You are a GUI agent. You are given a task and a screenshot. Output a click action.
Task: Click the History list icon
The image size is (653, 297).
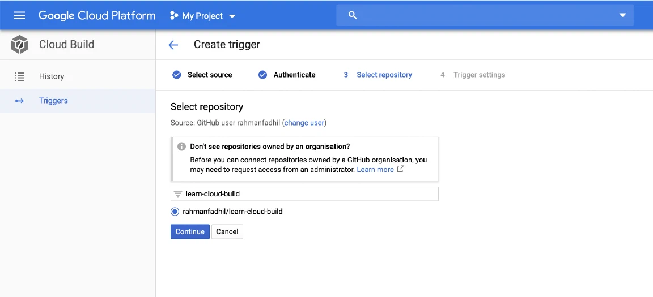[19, 76]
